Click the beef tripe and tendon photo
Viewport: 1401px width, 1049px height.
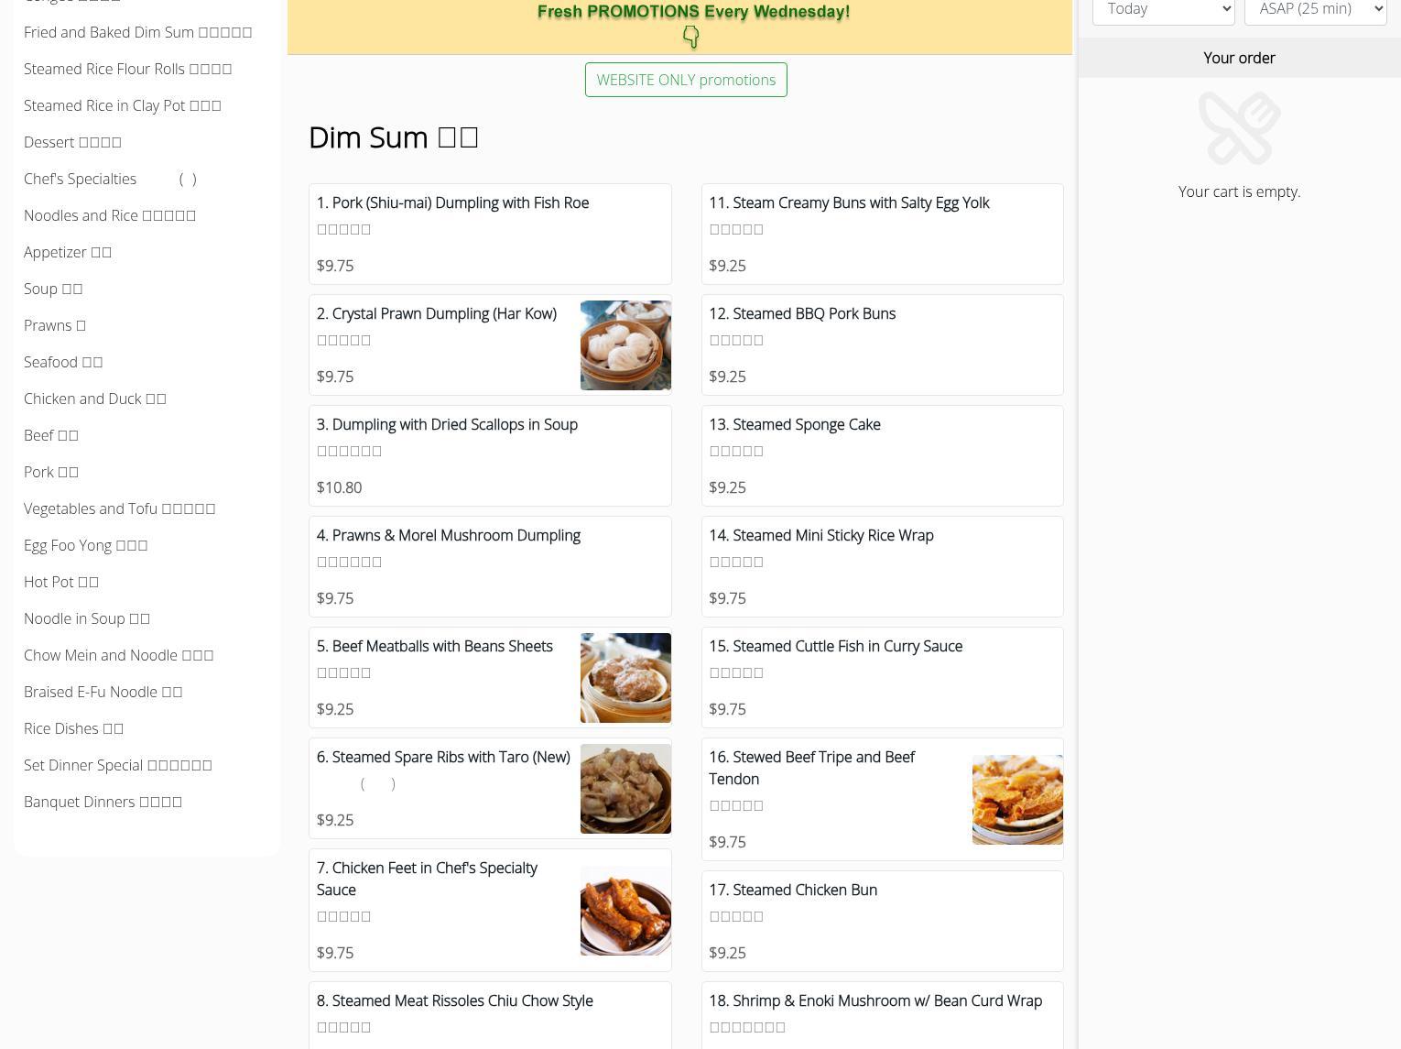point(1017,800)
